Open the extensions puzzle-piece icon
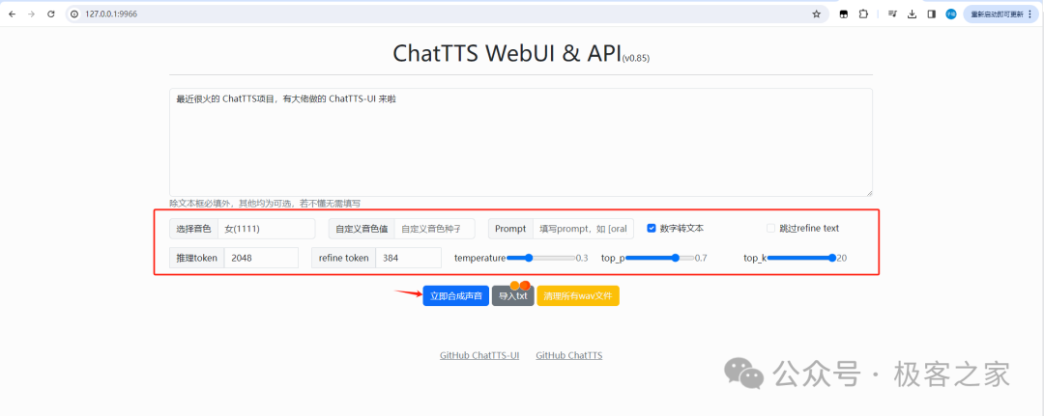 [863, 14]
